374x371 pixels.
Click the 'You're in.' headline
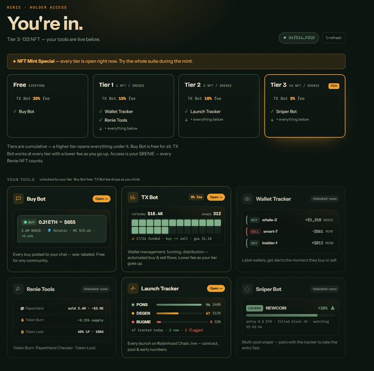coord(45,24)
